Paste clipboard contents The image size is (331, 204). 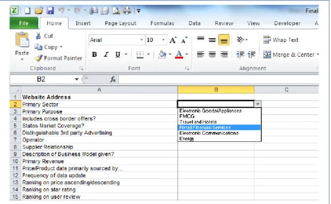tap(22, 40)
